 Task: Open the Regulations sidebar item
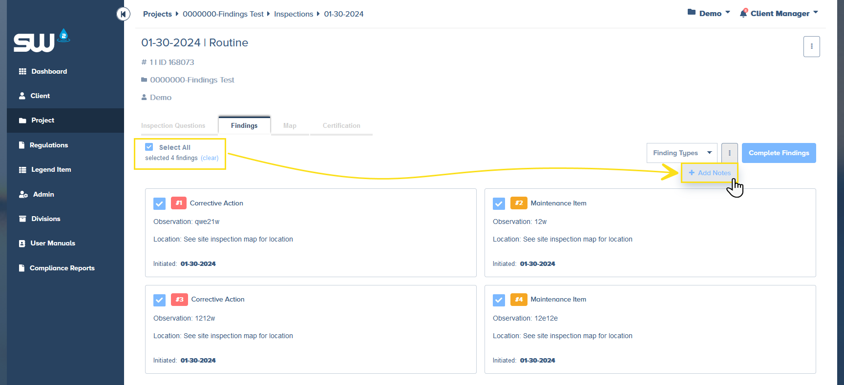[x=48, y=145]
